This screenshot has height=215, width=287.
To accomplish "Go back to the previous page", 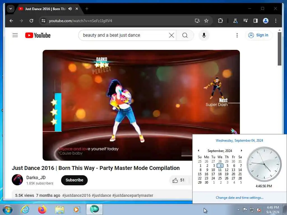I will pyautogui.click(x=11, y=21).
